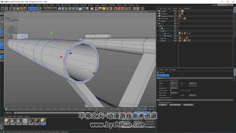Toggle the Y-axis lock icon
Screen dimensions: 236x133
point(33,9)
